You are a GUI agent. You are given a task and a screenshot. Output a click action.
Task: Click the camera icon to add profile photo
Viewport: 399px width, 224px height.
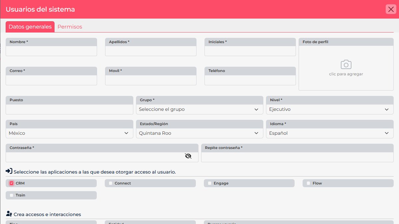(x=346, y=64)
